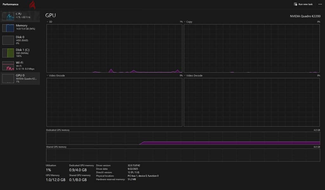Click hardware reserved memory 51.2 MB value
The image size is (325, 190).
pos(132,180)
